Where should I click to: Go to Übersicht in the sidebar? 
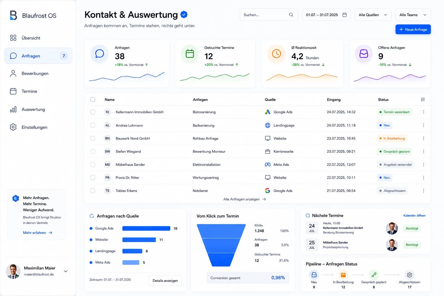pos(38,38)
